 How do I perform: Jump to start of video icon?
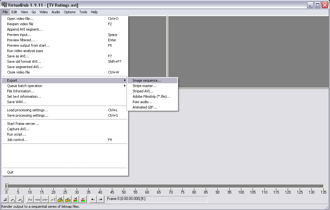tap(30, 199)
